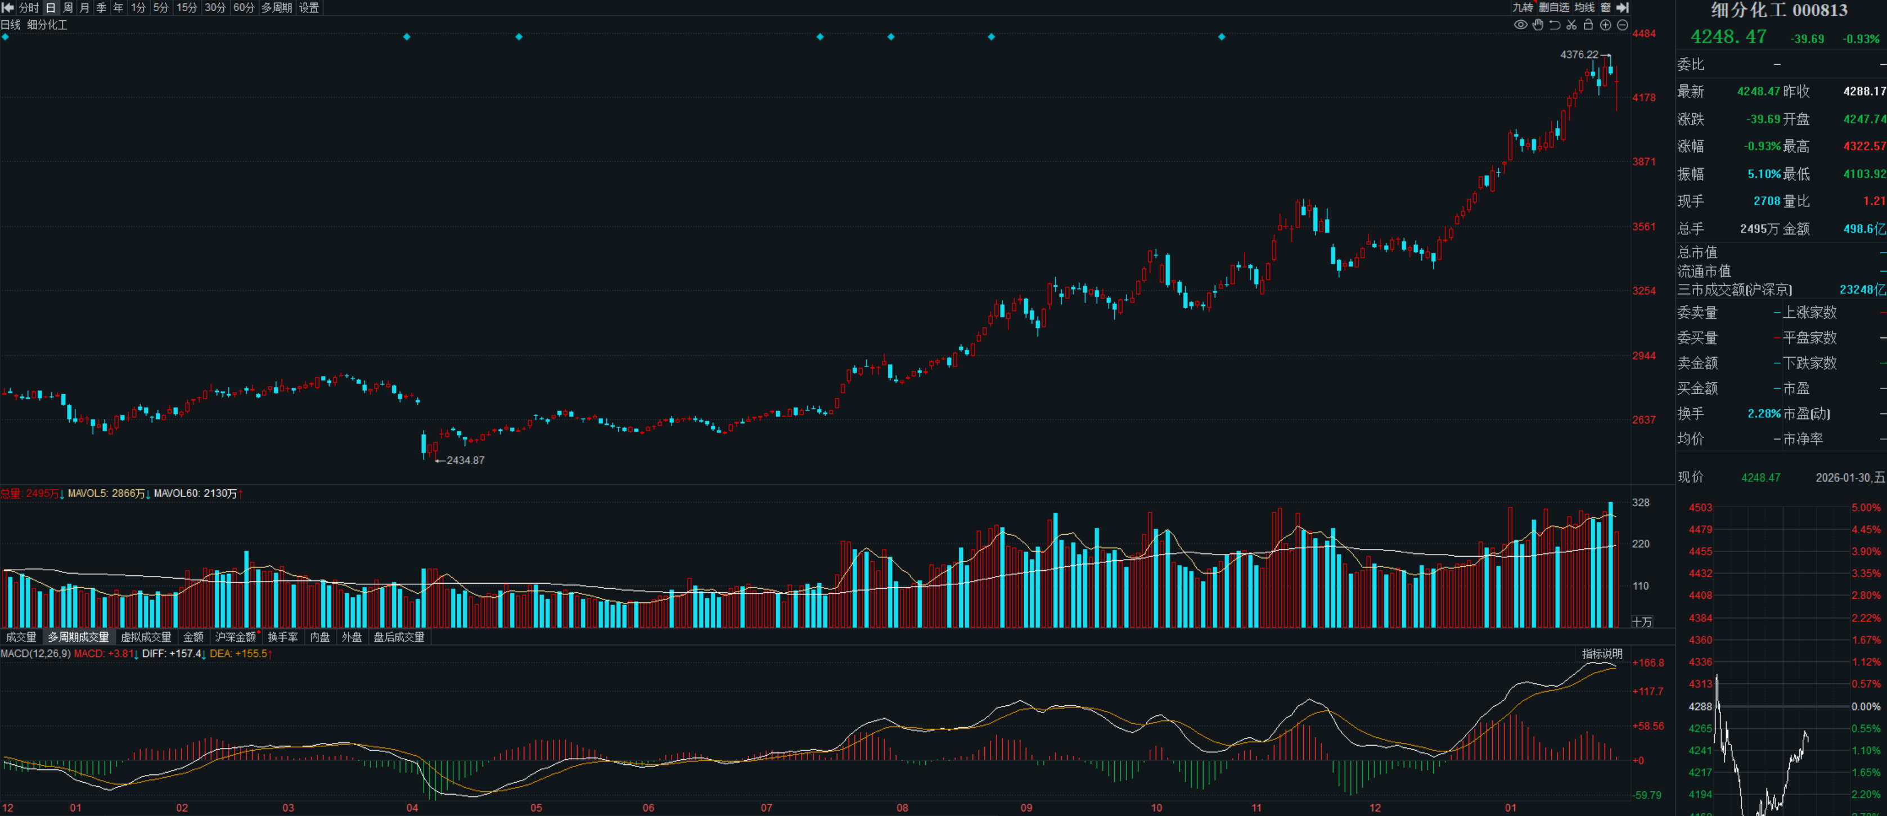Select the 沪深金额 volume tab
Screen dimensions: 1887x816
tap(235, 637)
